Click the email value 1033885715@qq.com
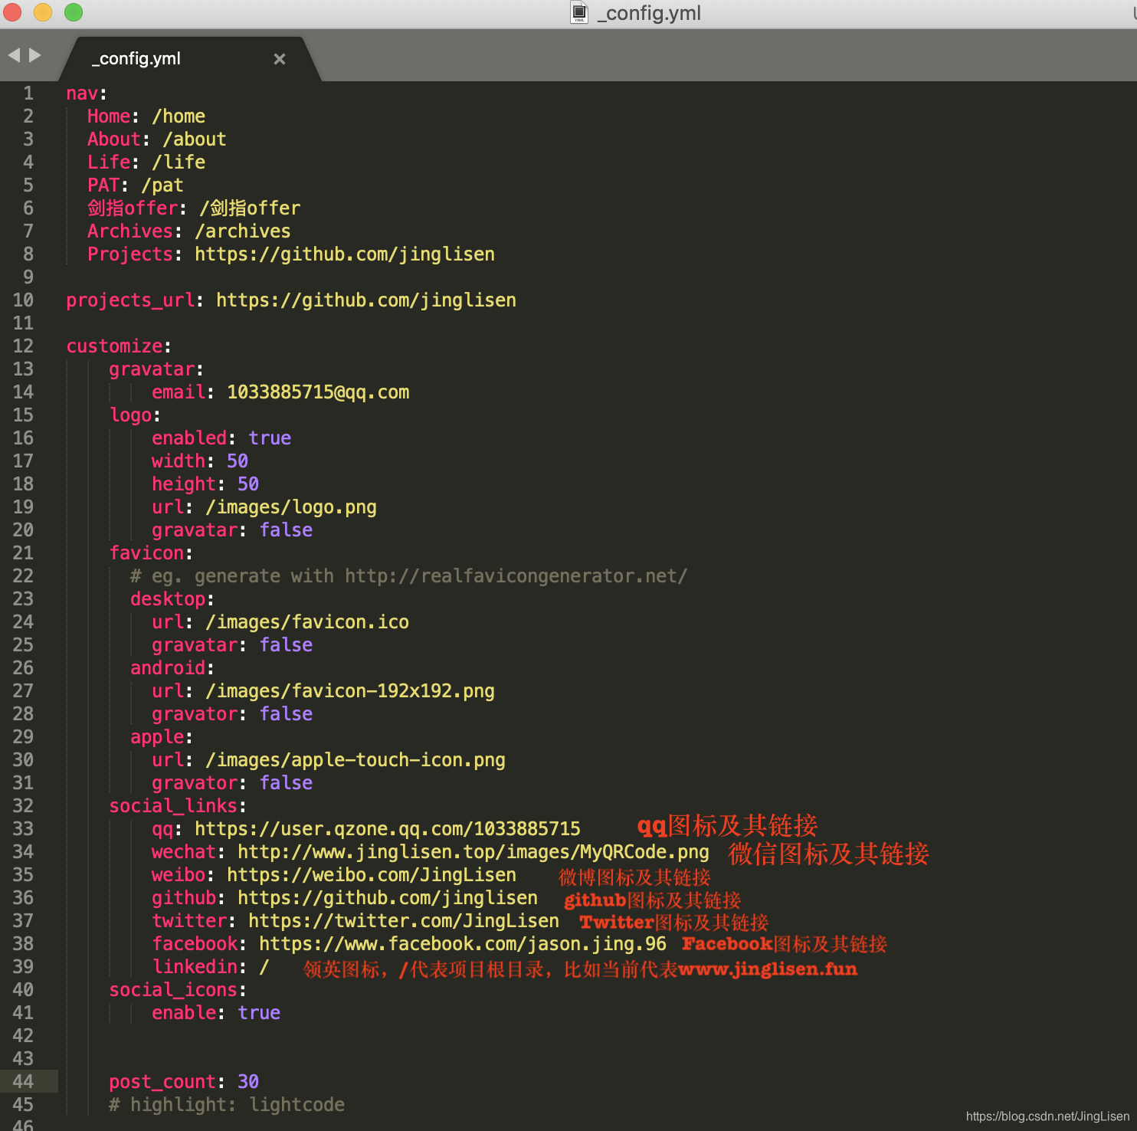The width and height of the screenshot is (1137, 1131). click(318, 392)
